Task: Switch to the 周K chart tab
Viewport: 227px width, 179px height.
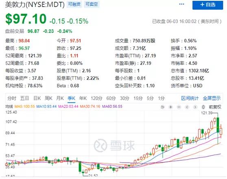Action: click(x=48, y=98)
